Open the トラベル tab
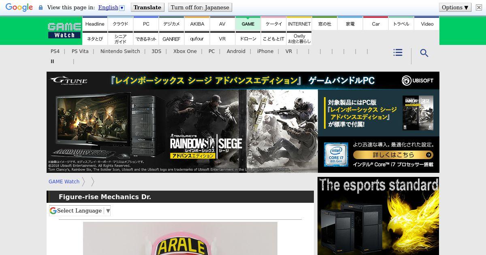 (x=401, y=24)
